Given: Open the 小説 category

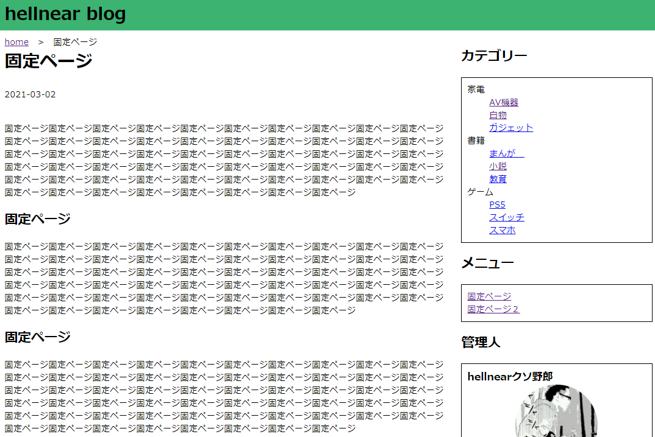Looking at the screenshot, I should pyautogui.click(x=498, y=166).
